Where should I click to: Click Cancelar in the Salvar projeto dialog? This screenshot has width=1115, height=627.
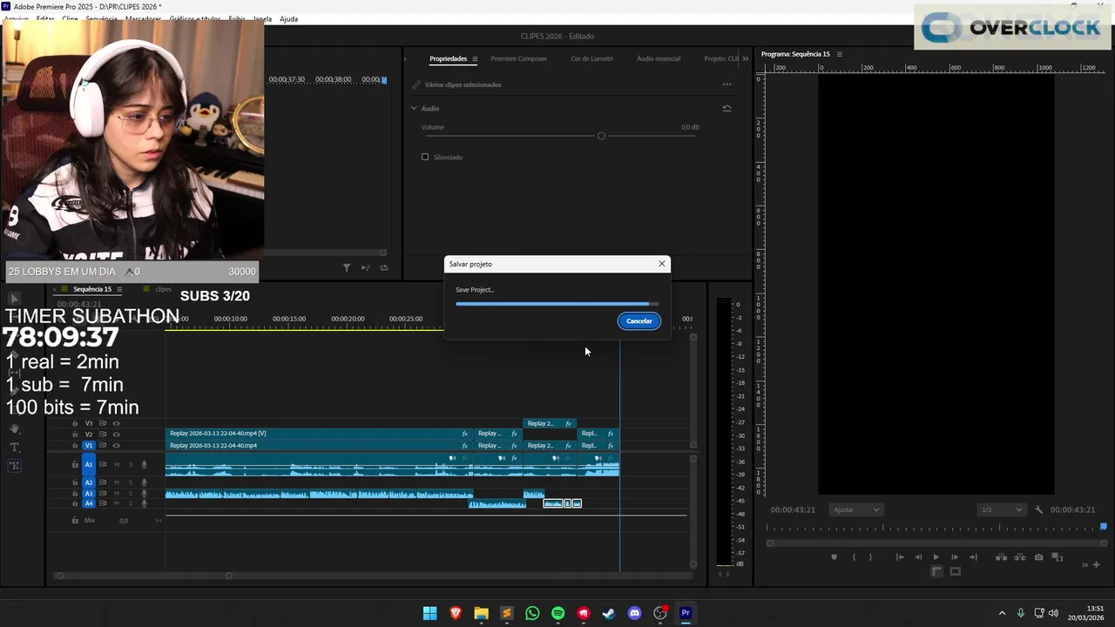coord(639,320)
